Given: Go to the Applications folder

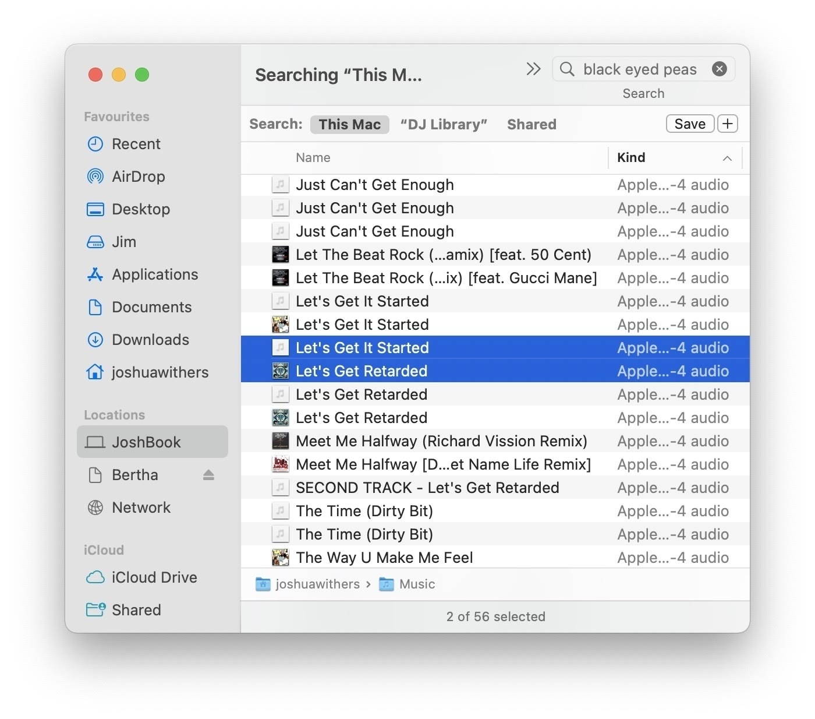Looking at the screenshot, I should 154,274.
